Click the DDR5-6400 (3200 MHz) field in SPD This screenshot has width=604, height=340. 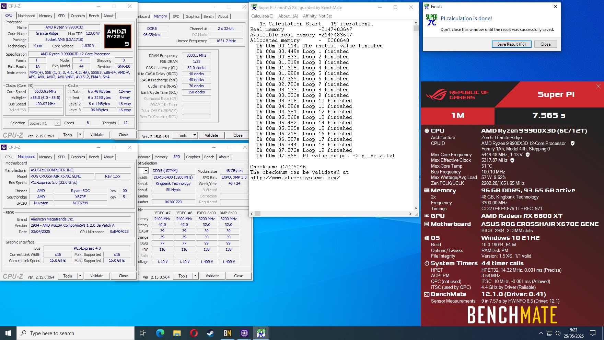click(173, 177)
